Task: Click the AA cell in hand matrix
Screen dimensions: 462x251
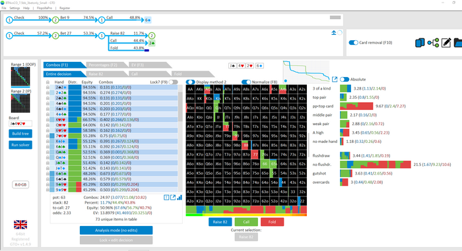Action: pyautogui.click(x=190, y=89)
